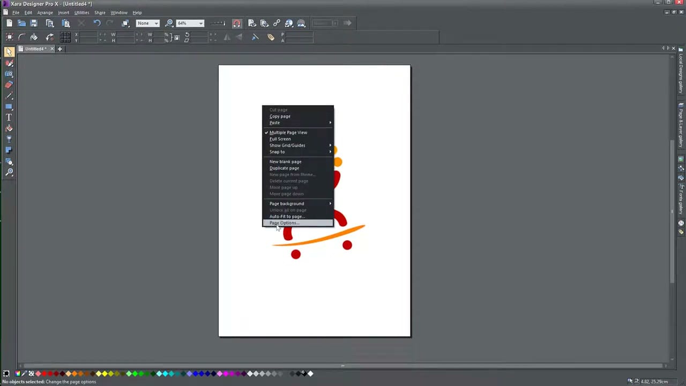The height and width of the screenshot is (386, 686).
Task: Click New blank page
Action: 285,161
